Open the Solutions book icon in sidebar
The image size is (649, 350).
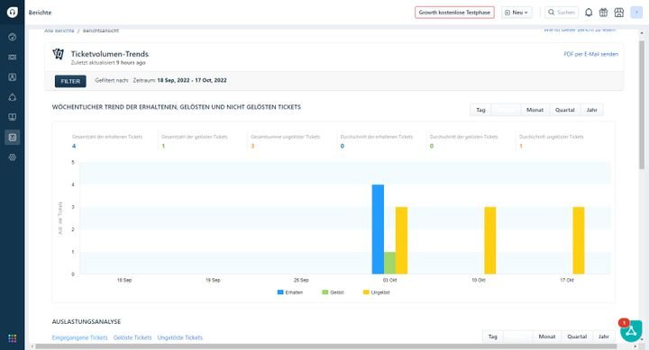pyautogui.click(x=13, y=117)
